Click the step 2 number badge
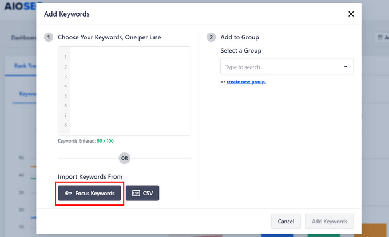This screenshot has width=389, height=237. point(211,38)
